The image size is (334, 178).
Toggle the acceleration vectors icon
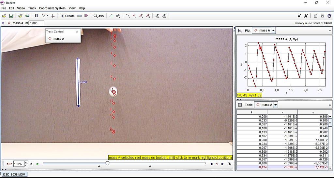(148, 16)
